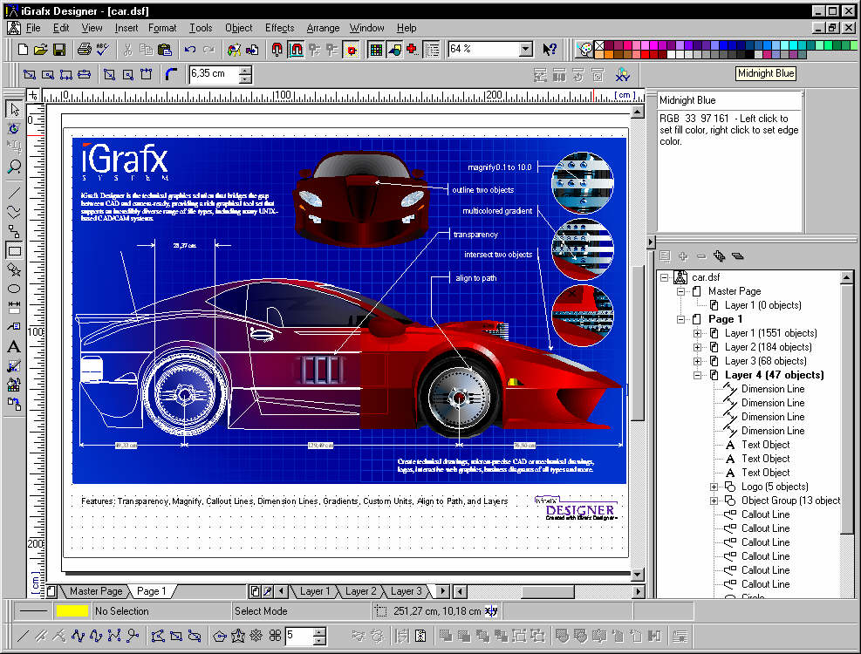Select the Zoom magnifier tool
The image size is (861, 654).
[14, 166]
